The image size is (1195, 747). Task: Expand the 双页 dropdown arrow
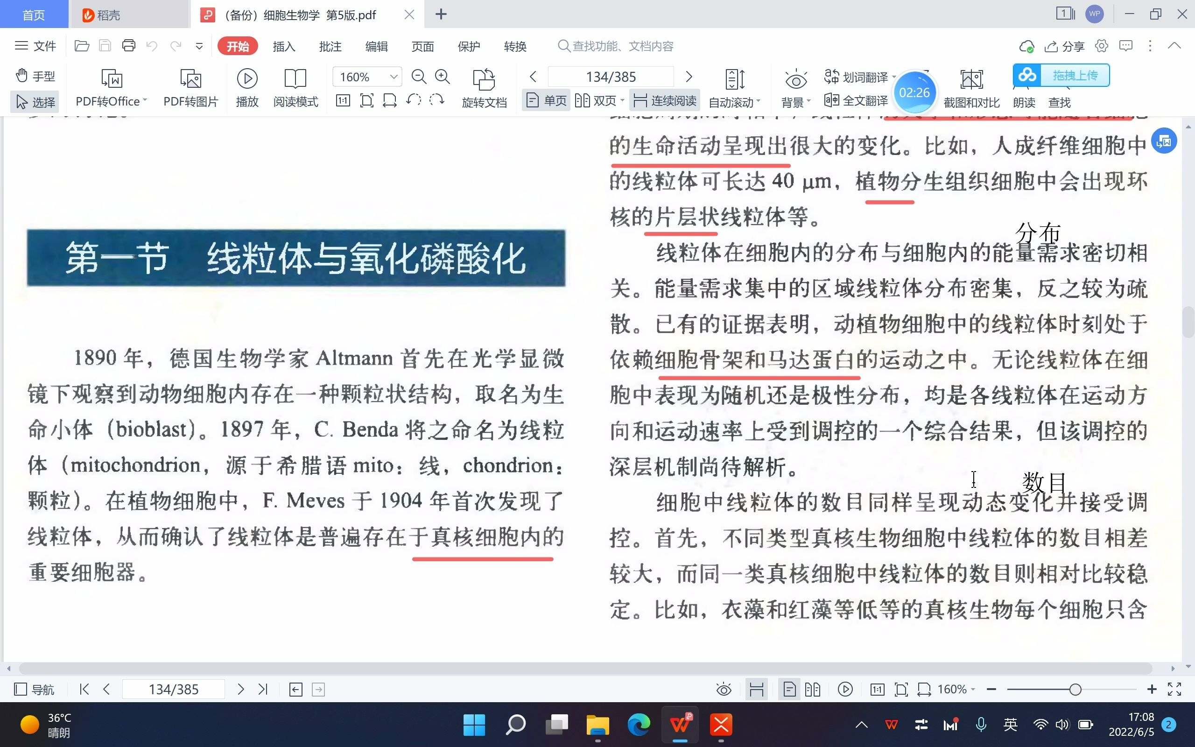click(622, 101)
